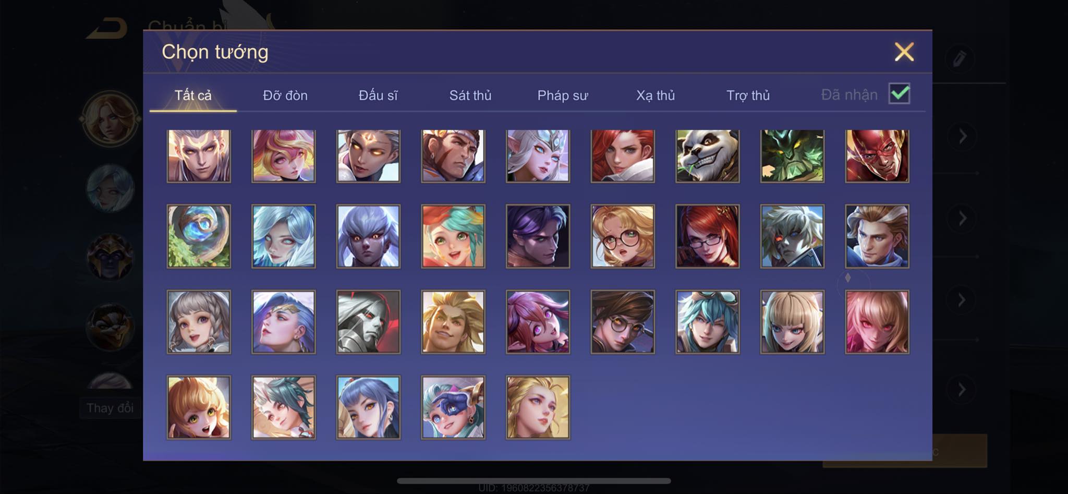
Task: Choose the blonde girl with round glasses
Action: (x=623, y=236)
